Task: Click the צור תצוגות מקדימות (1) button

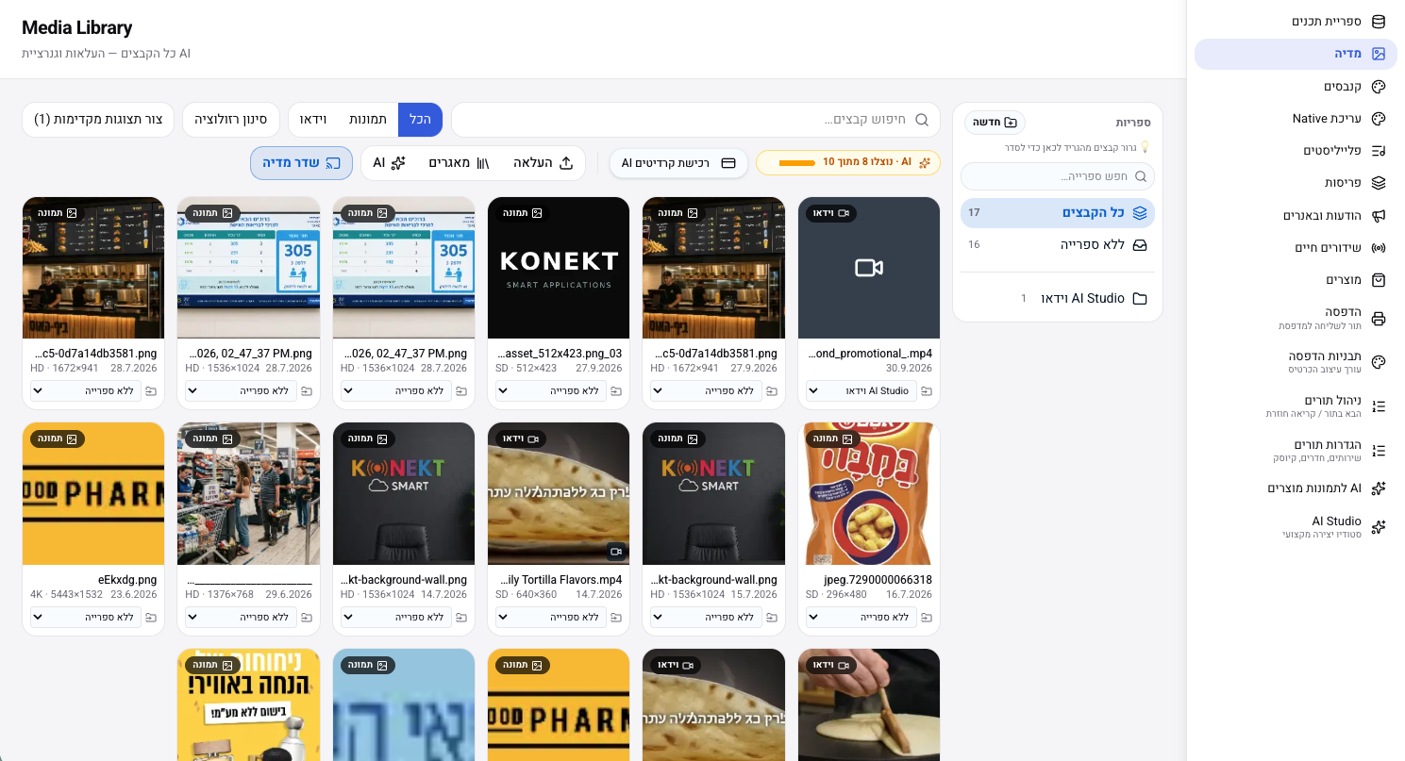Action: click(98, 120)
